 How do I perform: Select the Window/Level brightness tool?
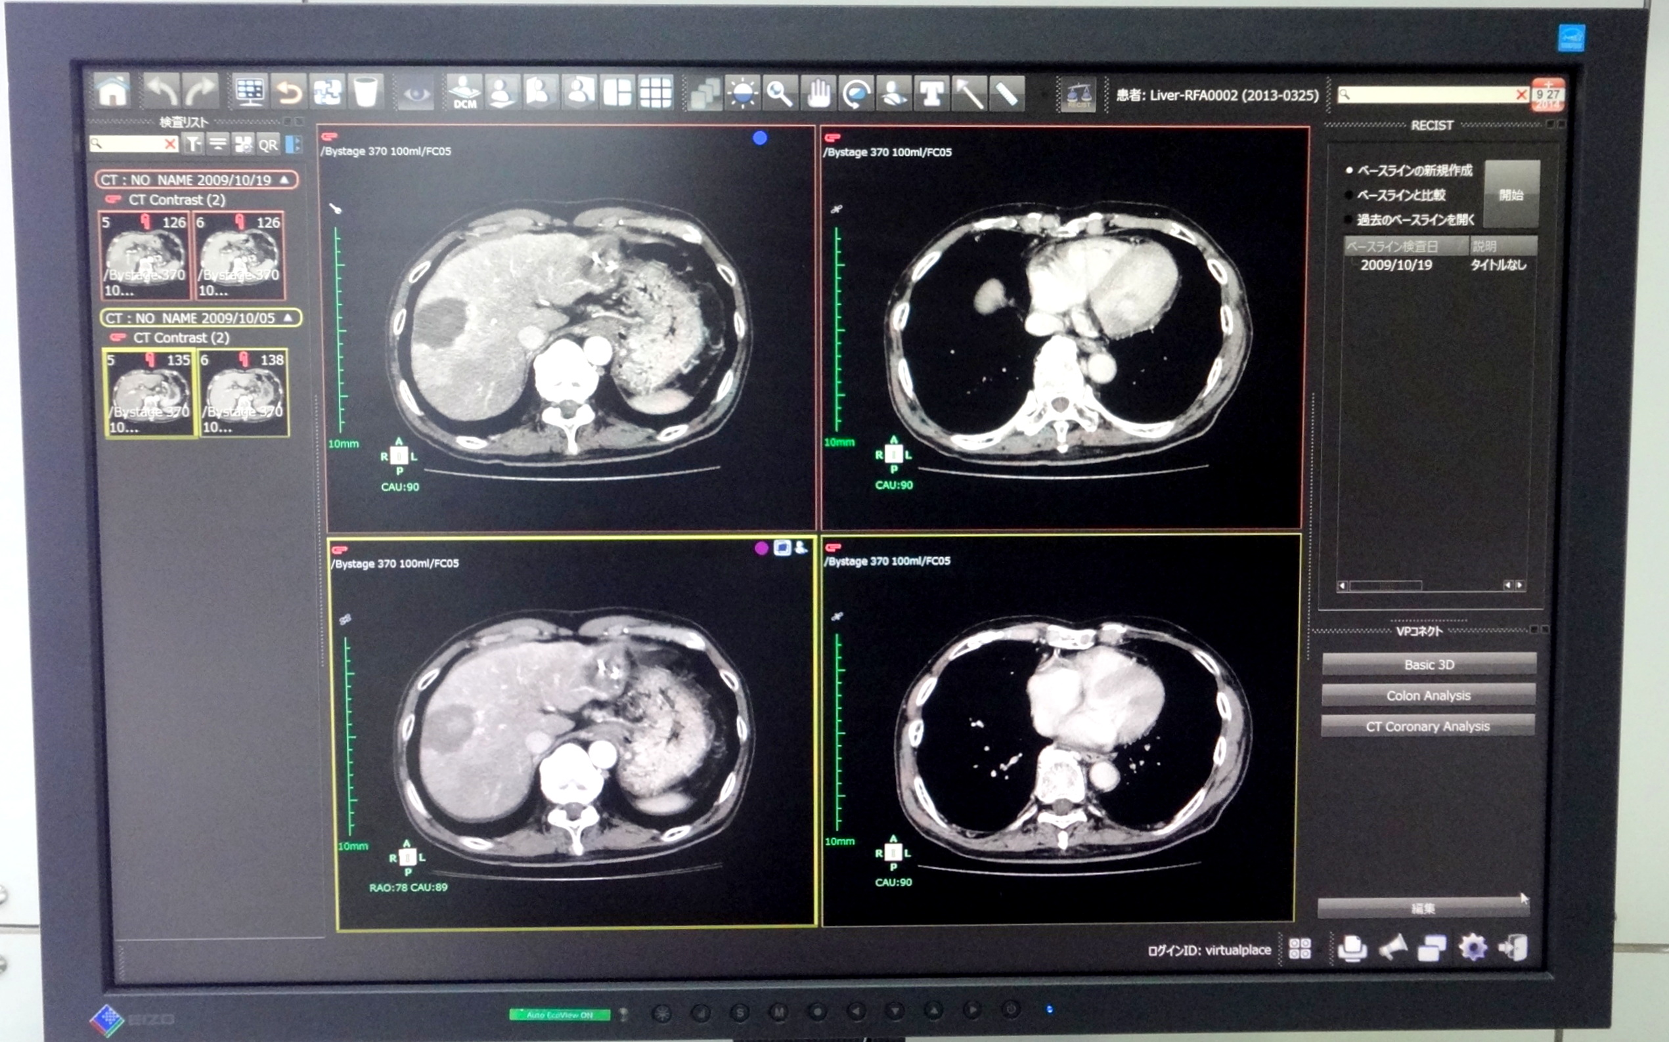coord(742,93)
